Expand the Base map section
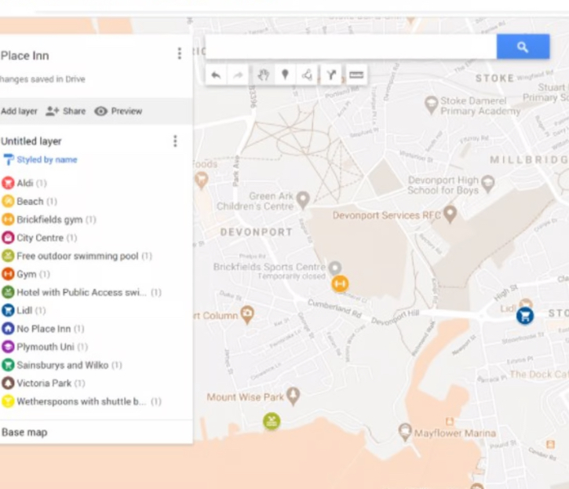 point(24,432)
